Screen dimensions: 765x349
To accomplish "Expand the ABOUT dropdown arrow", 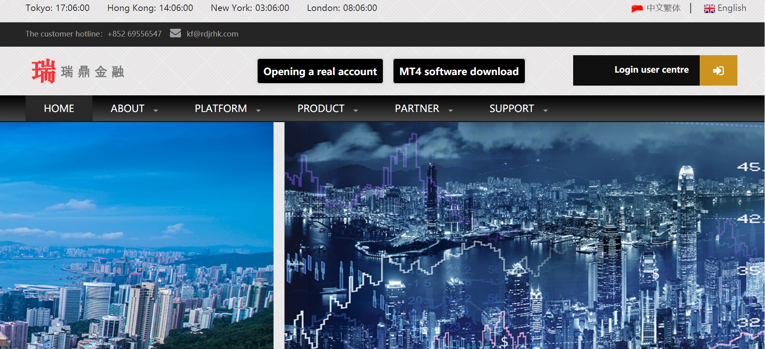I will coord(156,110).
